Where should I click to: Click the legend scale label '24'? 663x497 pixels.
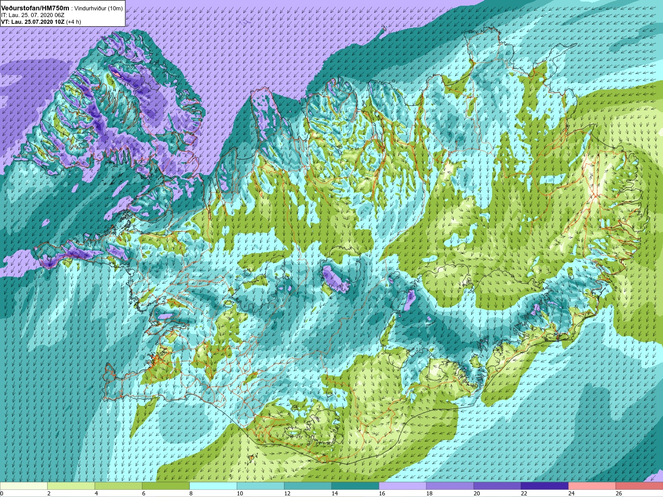coord(571,494)
